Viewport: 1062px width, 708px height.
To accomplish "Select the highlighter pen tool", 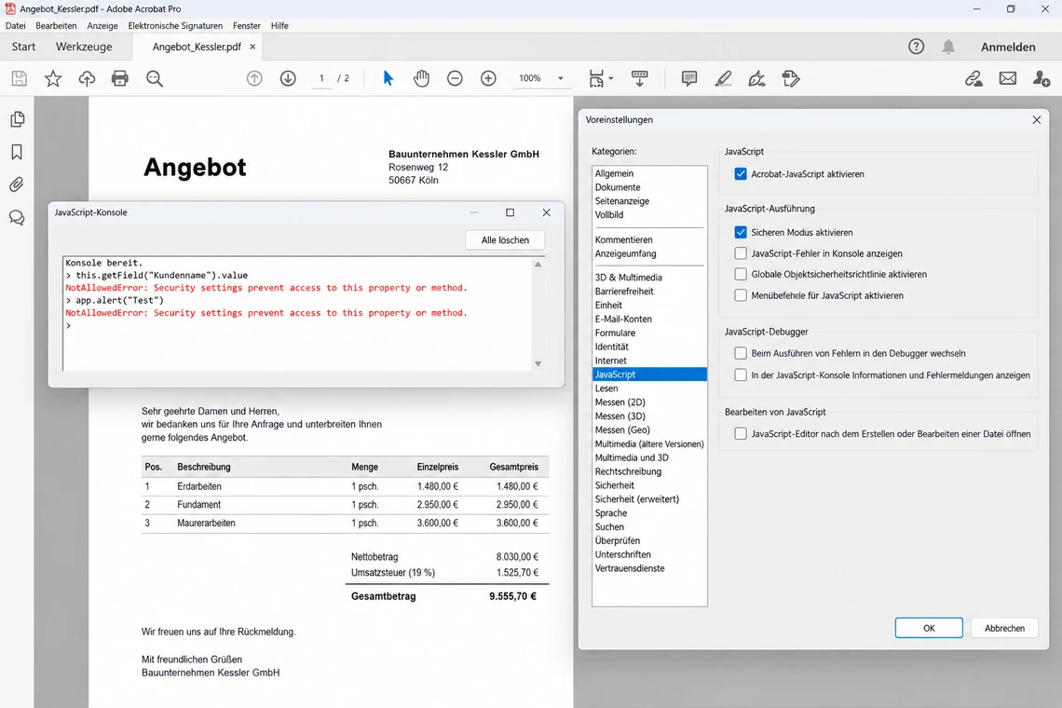I will [723, 78].
